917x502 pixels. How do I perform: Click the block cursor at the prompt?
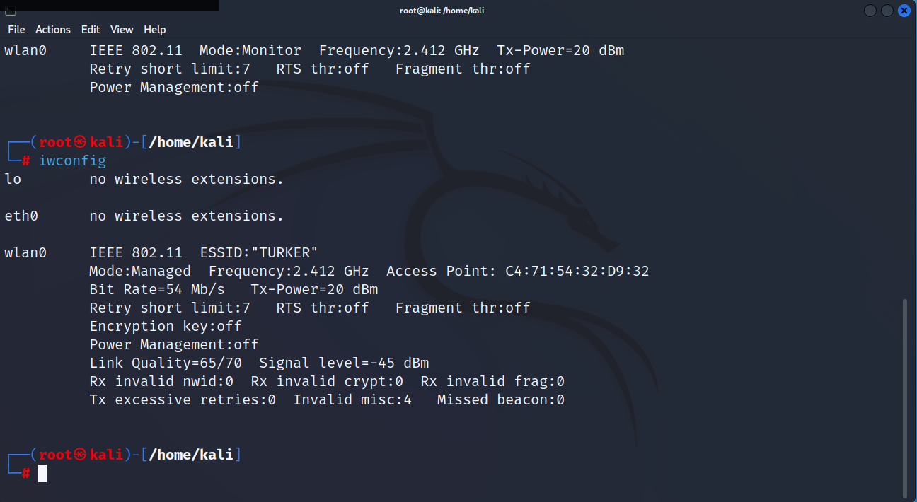click(42, 473)
